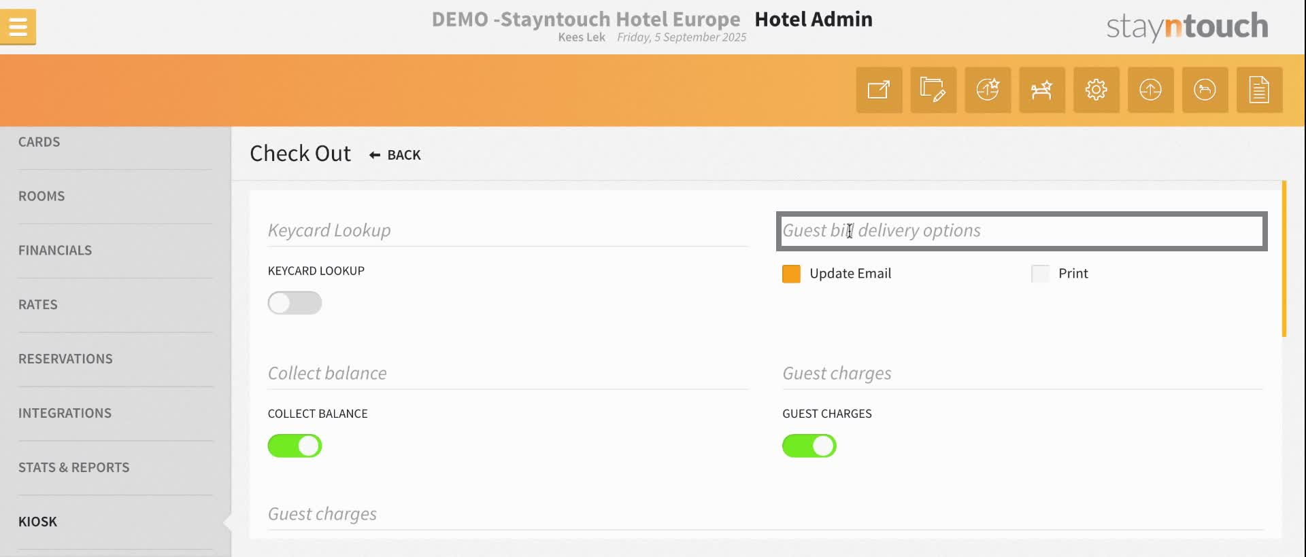The height and width of the screenshot is (557, 1306).
Task: Open the Integrations sidebar item
Action: [65, 413]
